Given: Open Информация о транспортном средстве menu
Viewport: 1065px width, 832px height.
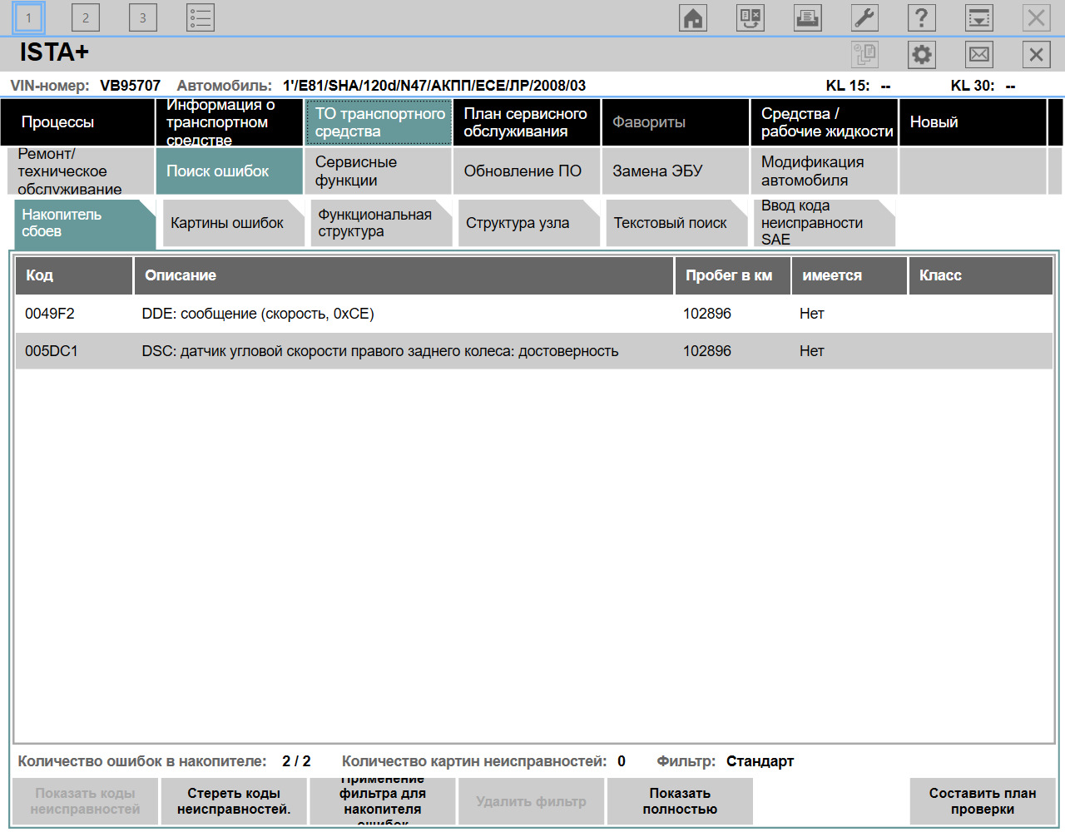Looking at the screenshot, I should click(x=230, y=122).
